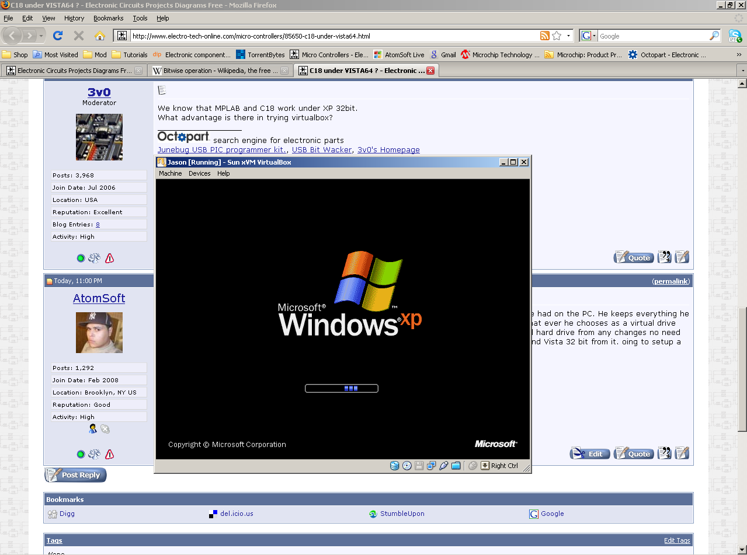Click the Google search input field
This screenshot has width=747, height=555.
pyautogui.click(x=653, y=36)
